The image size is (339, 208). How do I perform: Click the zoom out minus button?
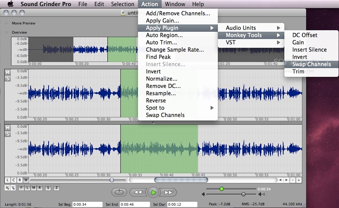[293, 180]
